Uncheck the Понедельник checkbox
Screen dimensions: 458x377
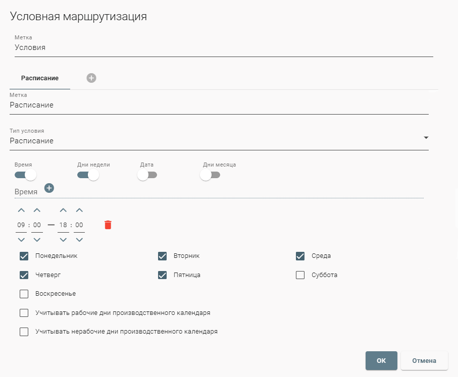pyautogui.click(x=24, y=256)
